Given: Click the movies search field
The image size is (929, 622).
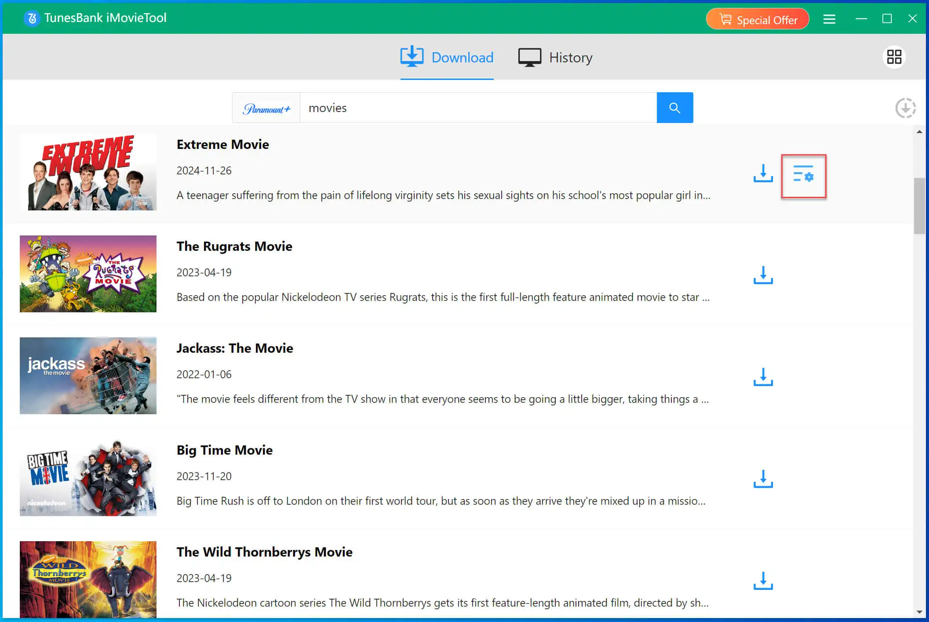Looking at the screenshot, I should [478, 108].
